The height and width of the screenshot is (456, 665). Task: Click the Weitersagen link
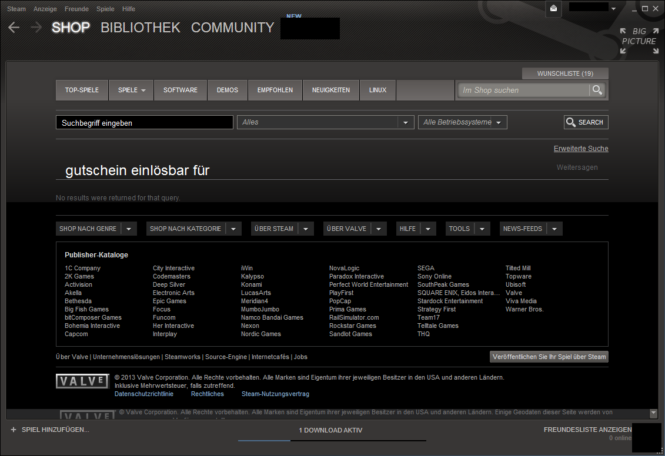[577, 167]
